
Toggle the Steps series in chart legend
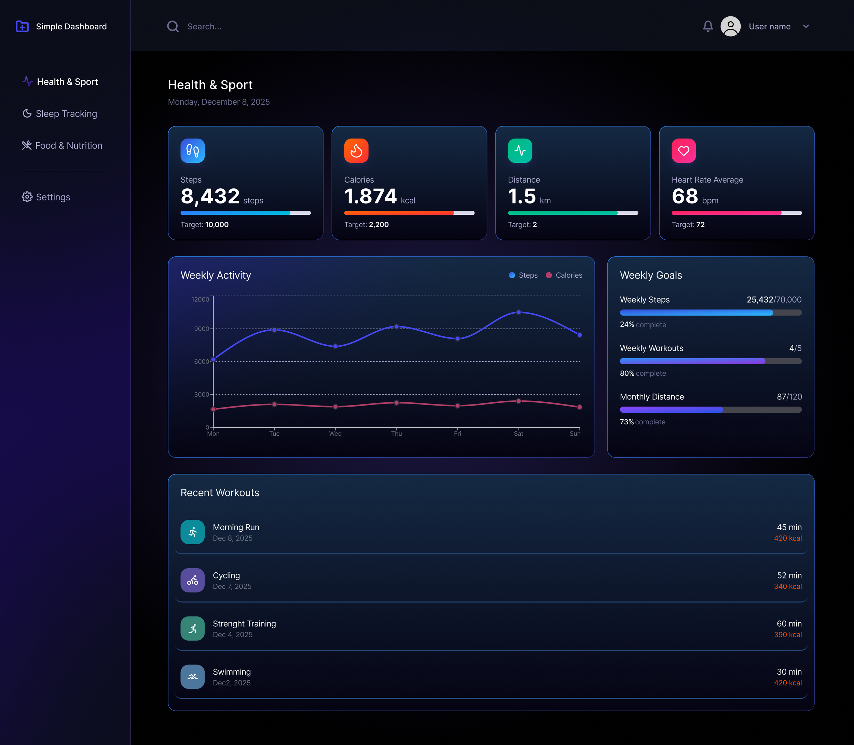pos(523,275)
